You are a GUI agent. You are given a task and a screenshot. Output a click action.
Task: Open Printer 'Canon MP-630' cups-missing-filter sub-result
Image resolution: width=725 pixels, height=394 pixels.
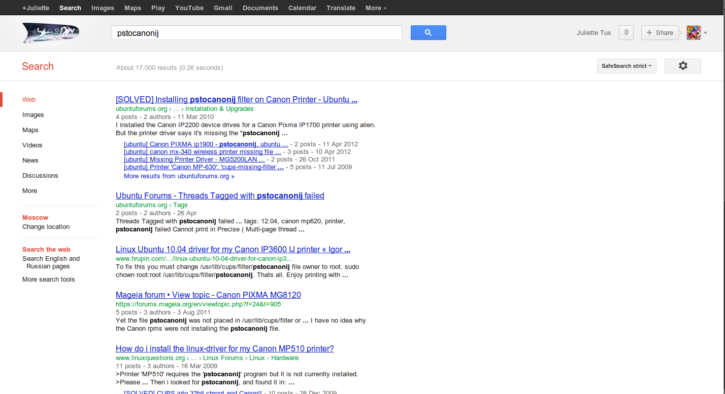click(x=204, y=167)
